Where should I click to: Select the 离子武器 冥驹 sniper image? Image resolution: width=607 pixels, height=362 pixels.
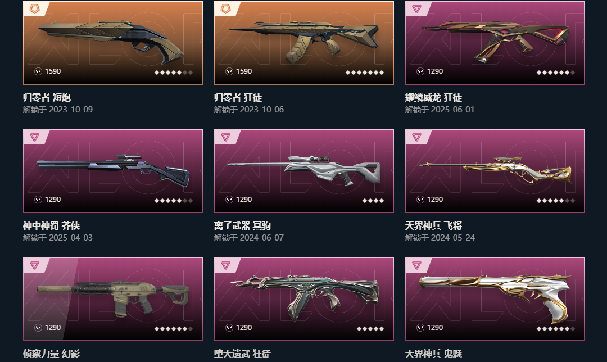tap(304, 171)
